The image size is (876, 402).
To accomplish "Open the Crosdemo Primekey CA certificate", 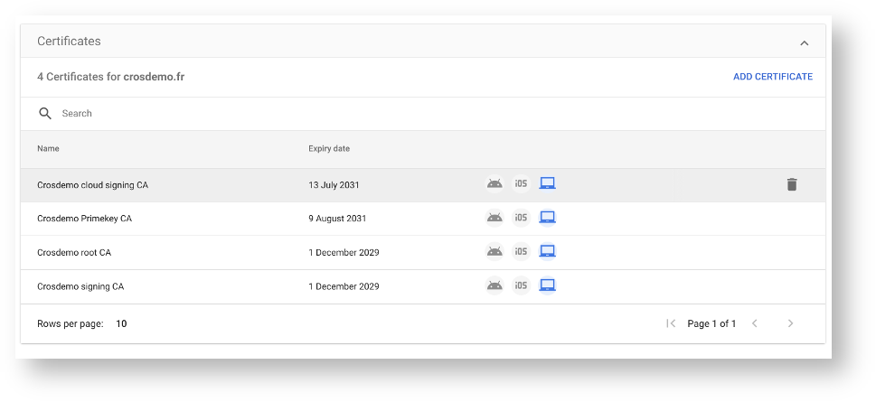I will [84, 219].
